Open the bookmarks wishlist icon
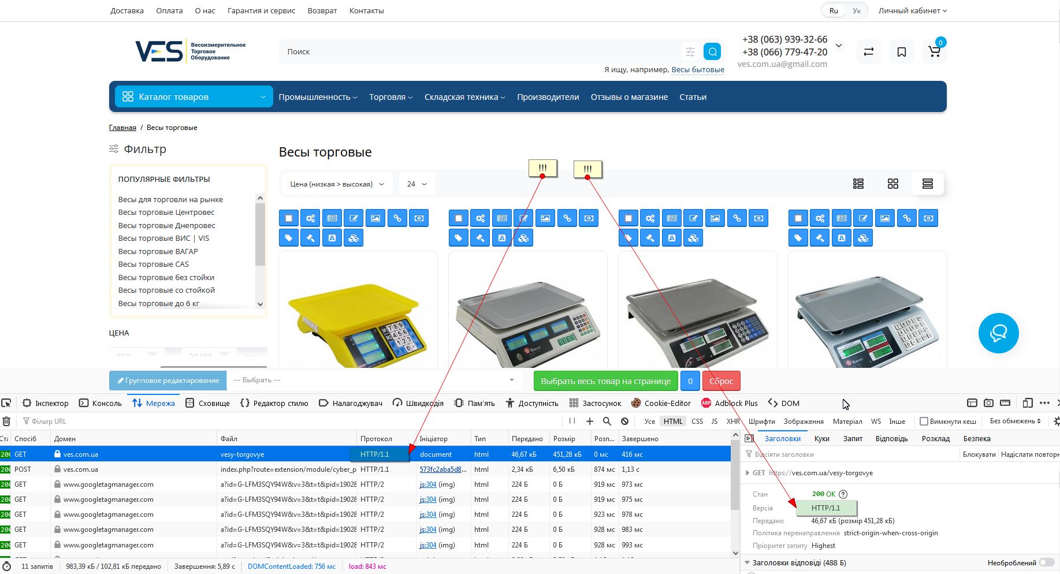The width and height of the screenshot is (1060, 574). (x=901, y=52)
